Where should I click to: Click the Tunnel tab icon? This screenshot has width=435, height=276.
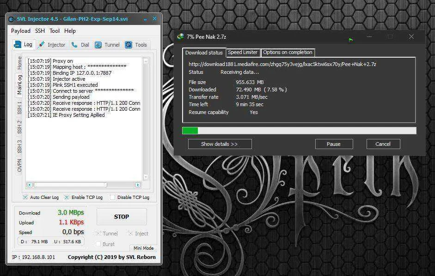(x=98, y=45)
